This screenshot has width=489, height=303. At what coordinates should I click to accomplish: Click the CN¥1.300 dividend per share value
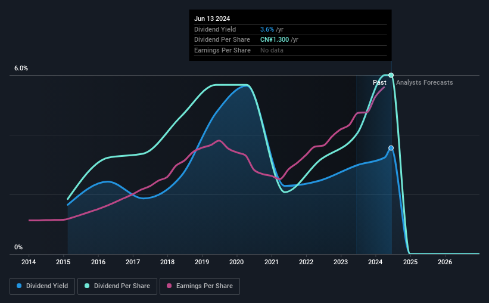275,40
